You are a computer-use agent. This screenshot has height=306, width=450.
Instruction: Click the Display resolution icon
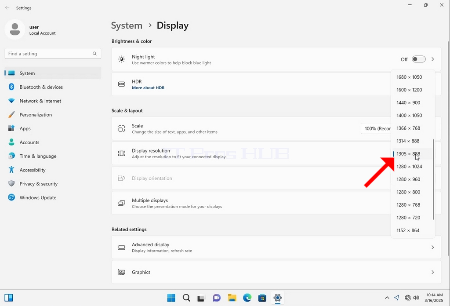point(122,153)
